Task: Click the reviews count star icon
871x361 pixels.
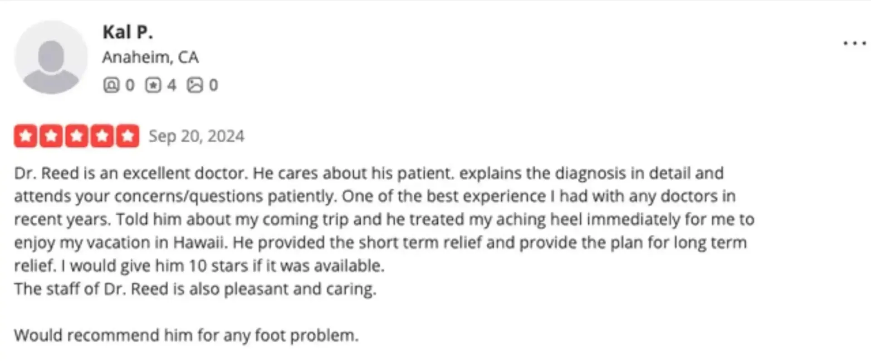Action: 153,85
